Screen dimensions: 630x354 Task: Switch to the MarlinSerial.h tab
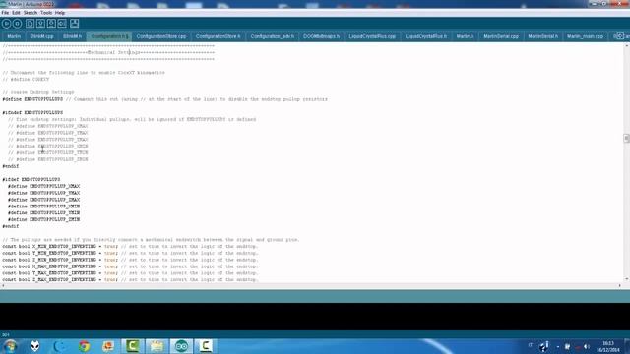pyautogui.click(x=542, y=36)
